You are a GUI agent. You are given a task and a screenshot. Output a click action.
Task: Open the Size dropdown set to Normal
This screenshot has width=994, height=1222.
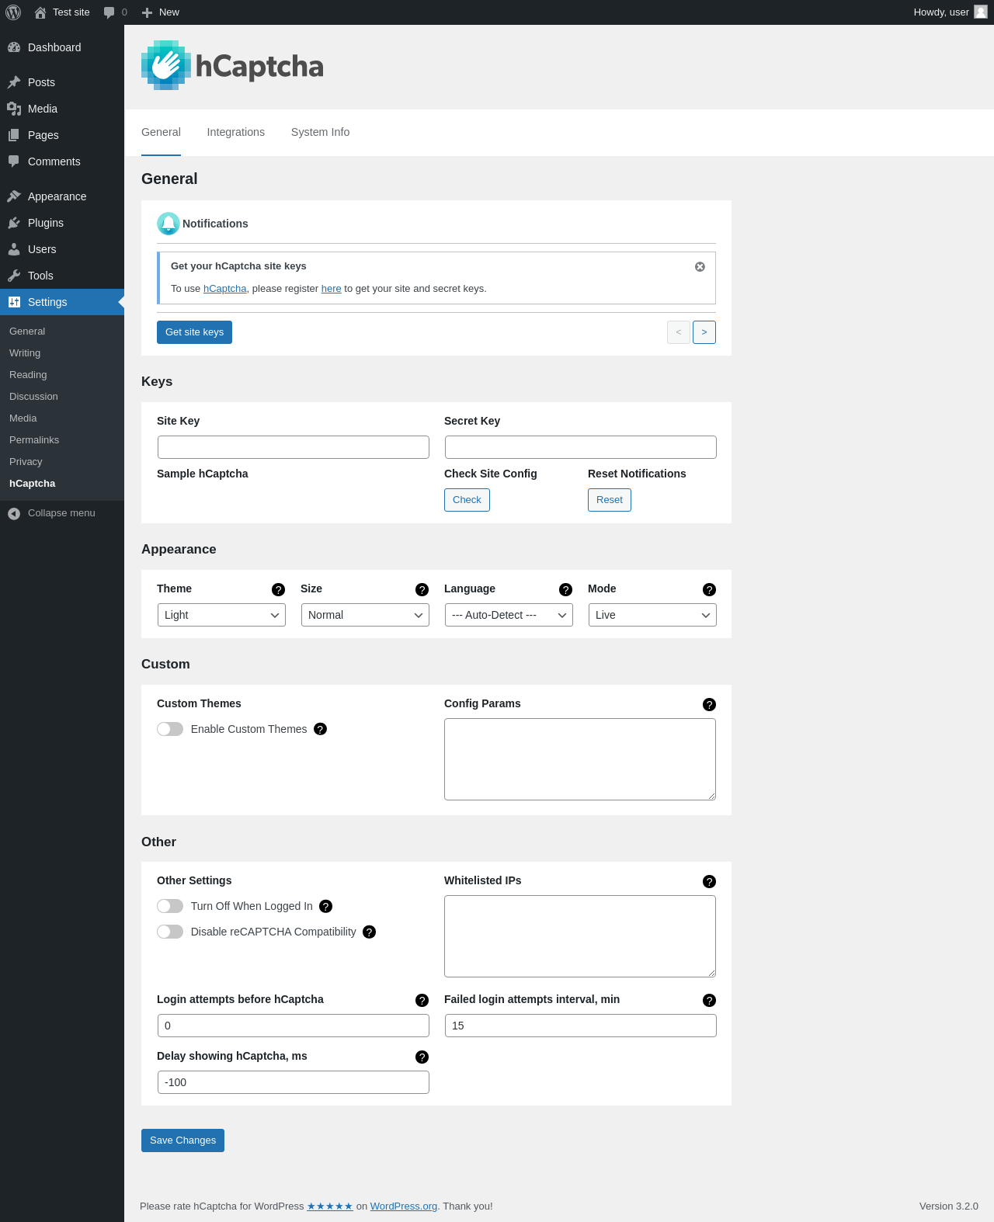click(365, 615)
